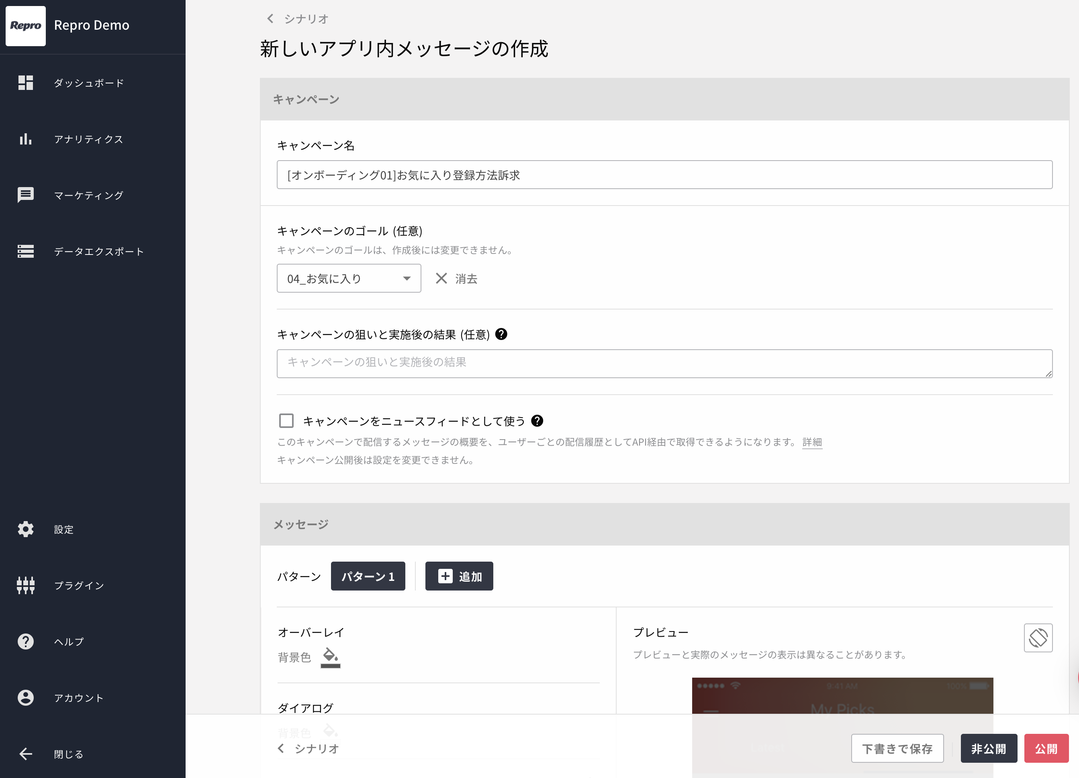The height and width of the screenshot is (778, 1079).
Task: Click the campaign aim and results textarea
Action: pos(664,363)
